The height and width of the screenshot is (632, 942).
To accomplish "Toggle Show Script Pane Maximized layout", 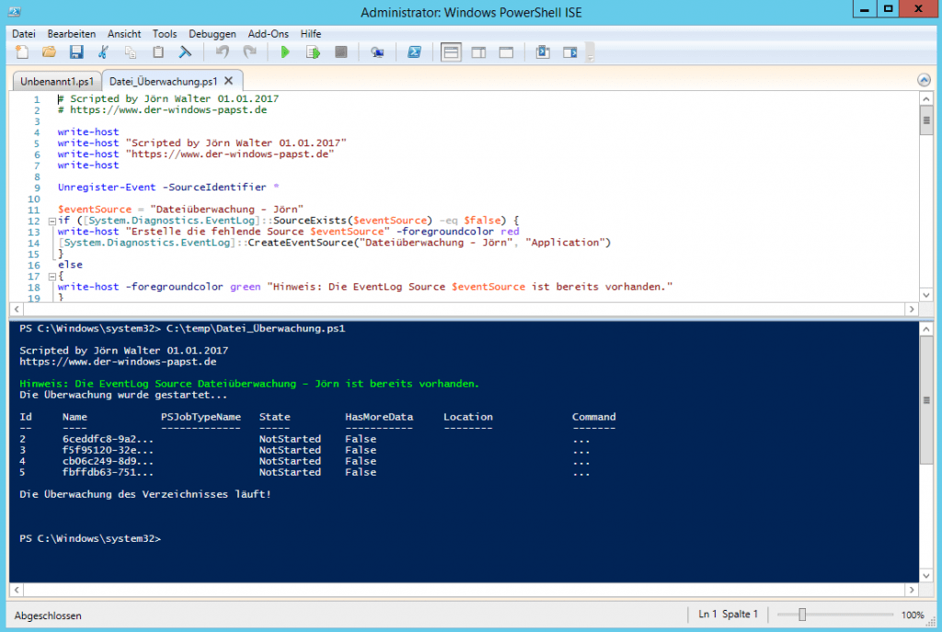I will 507,52.
